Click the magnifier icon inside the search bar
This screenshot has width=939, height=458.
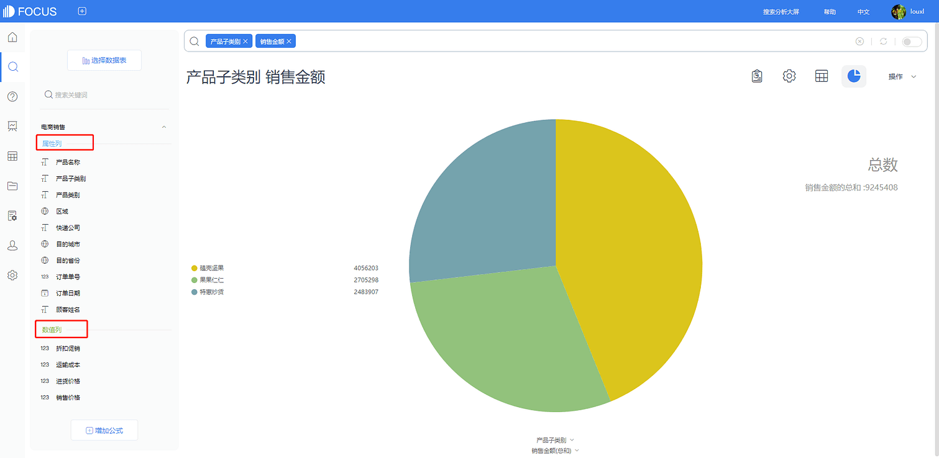point(195,42)
